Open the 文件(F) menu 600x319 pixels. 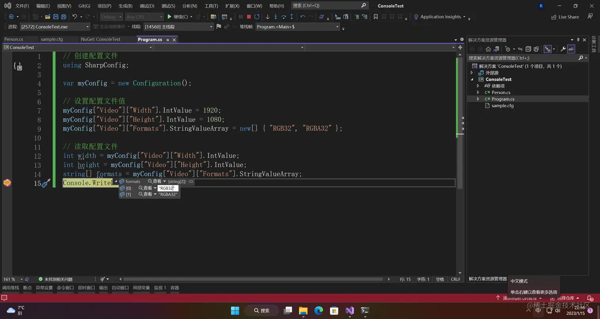(22, 6)
